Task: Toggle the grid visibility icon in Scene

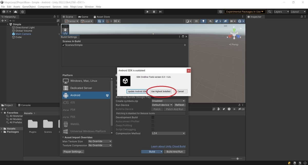Action: [99, 21]
